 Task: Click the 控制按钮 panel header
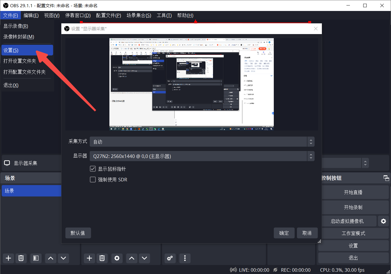click(x=332, y=178)
